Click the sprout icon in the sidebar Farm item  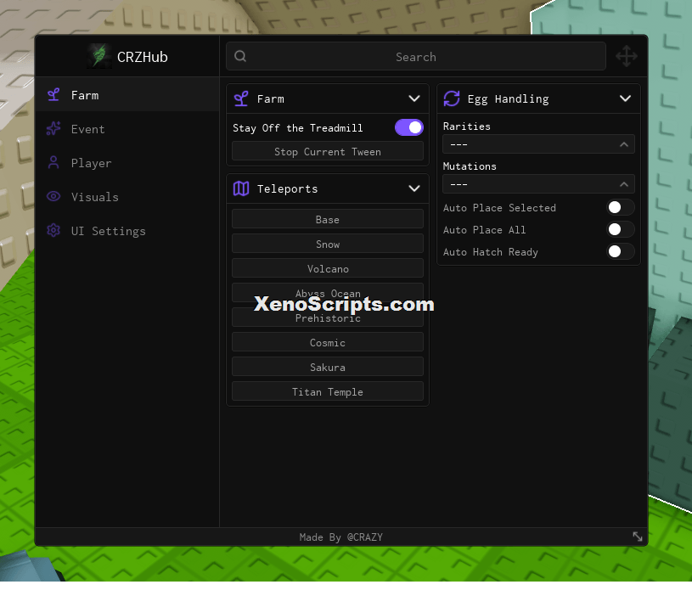[x=53, y=95]
